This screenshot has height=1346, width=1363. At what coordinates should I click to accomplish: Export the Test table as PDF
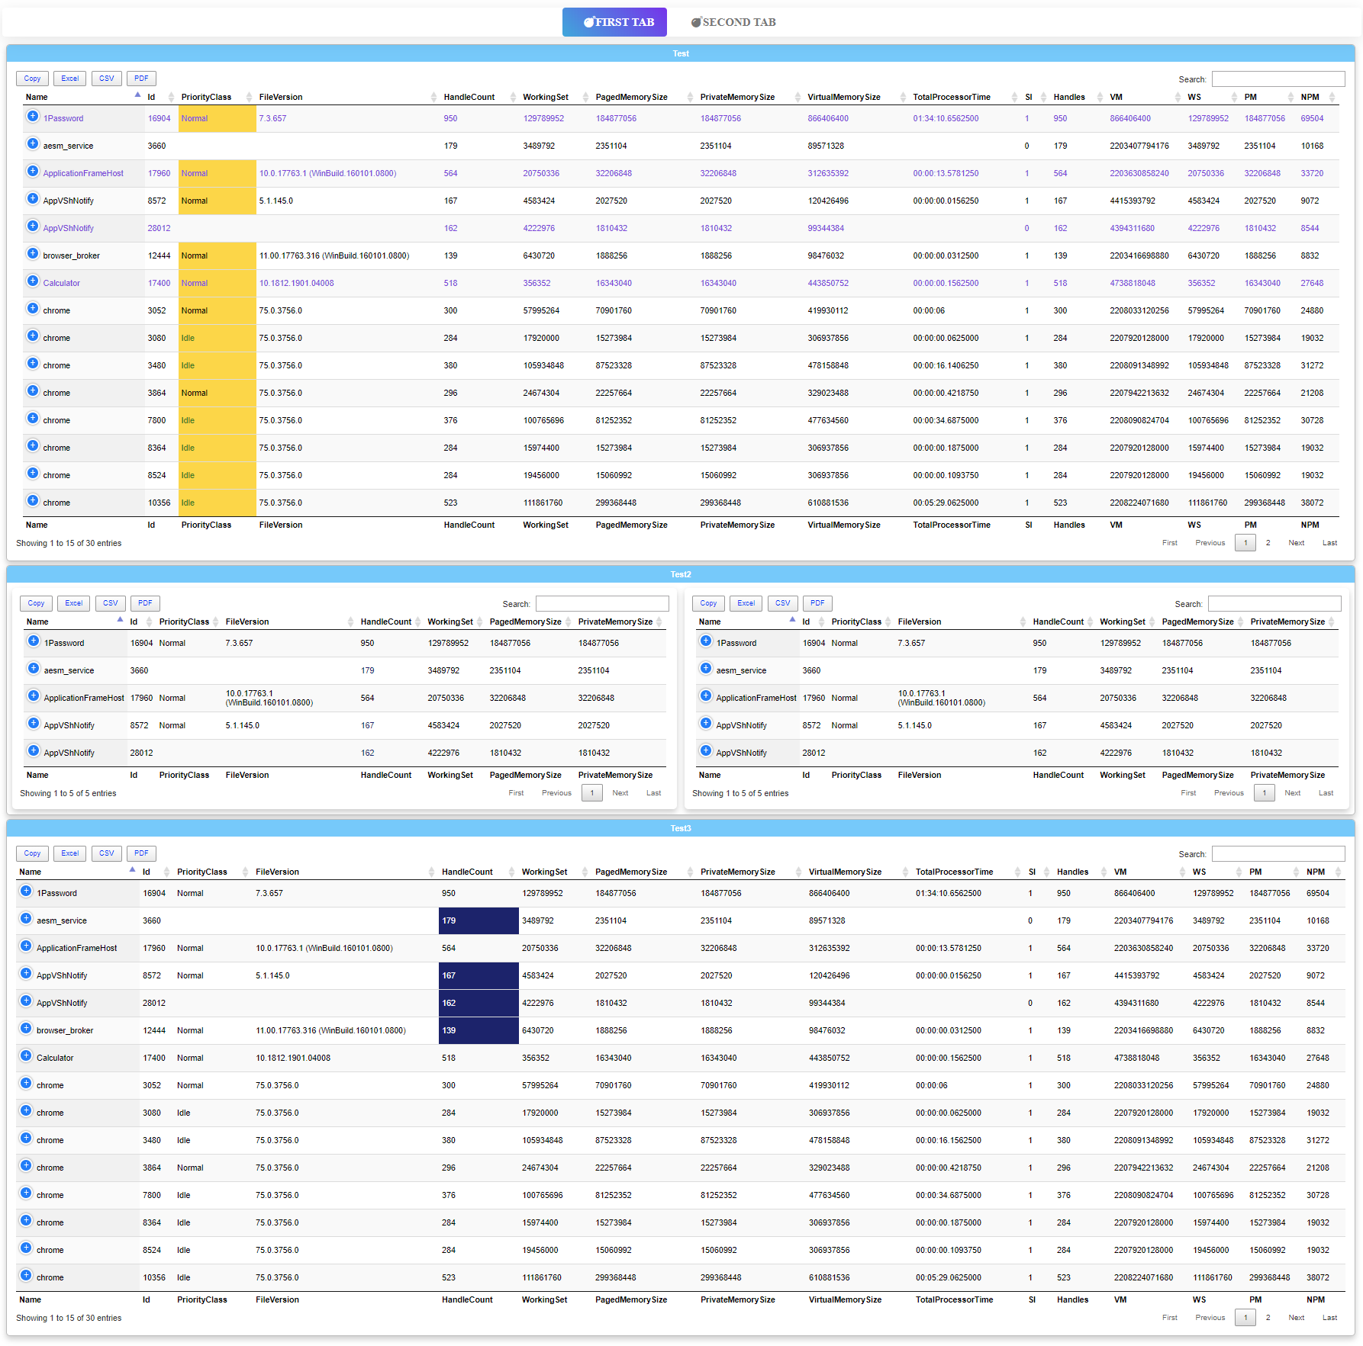click(x=141, y=78)
